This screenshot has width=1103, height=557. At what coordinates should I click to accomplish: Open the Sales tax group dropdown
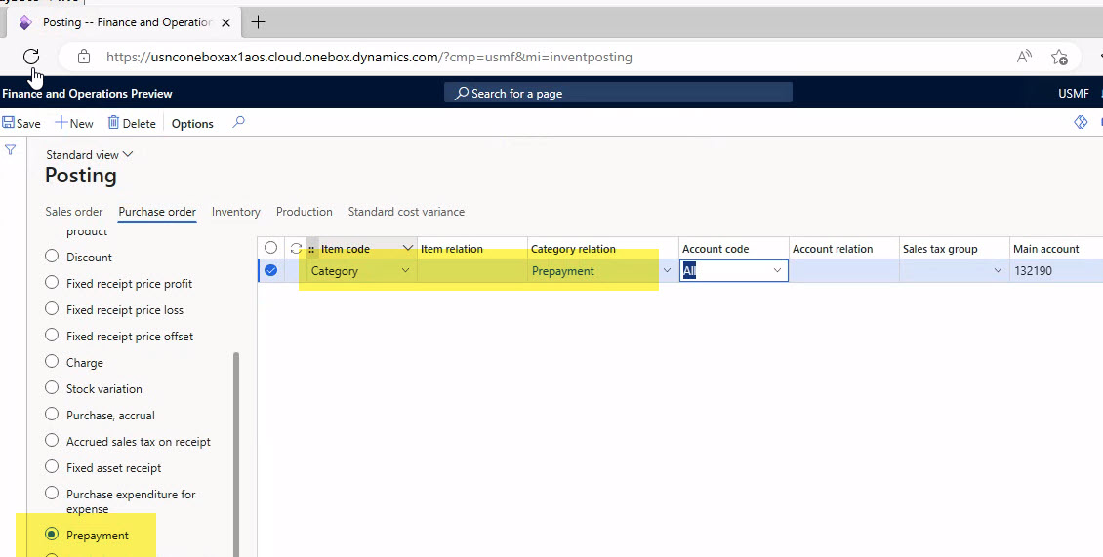[998, 271]
